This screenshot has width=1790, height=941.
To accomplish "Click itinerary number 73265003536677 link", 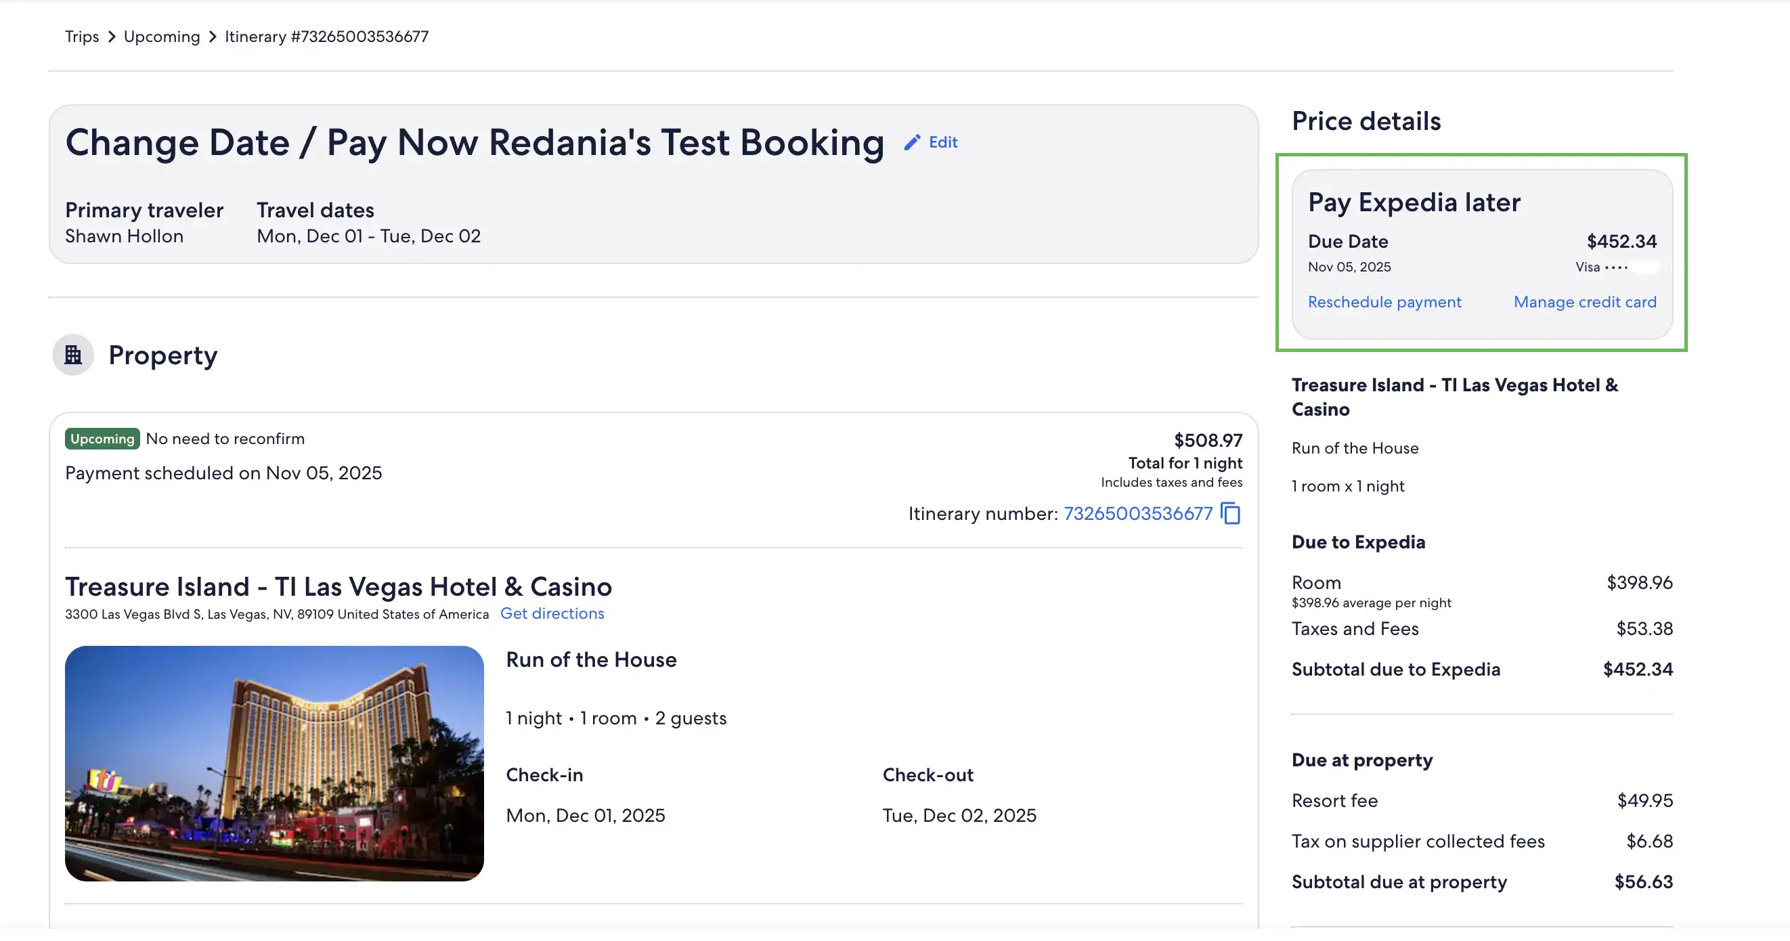I will (1138, 515).
